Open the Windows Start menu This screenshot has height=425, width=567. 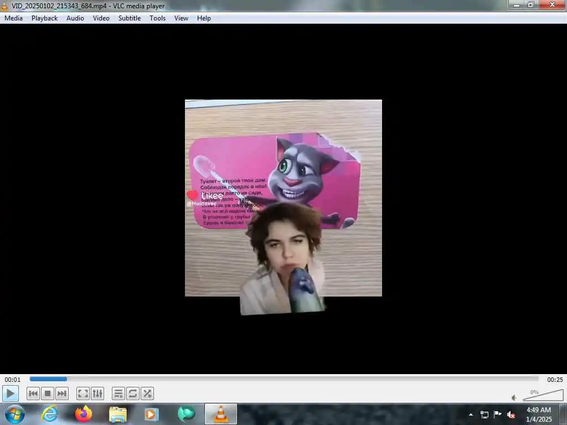(x=14, y=414)
